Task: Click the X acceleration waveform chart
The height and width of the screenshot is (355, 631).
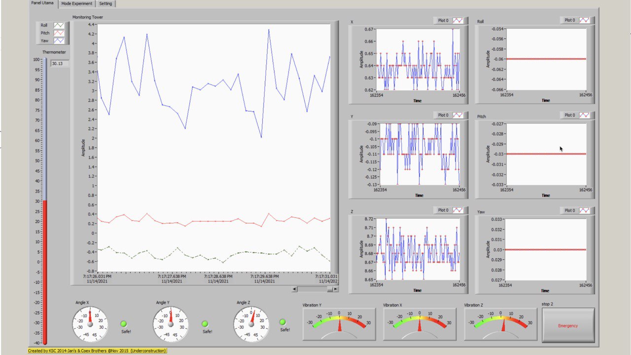Action: [x=418, y=59]
